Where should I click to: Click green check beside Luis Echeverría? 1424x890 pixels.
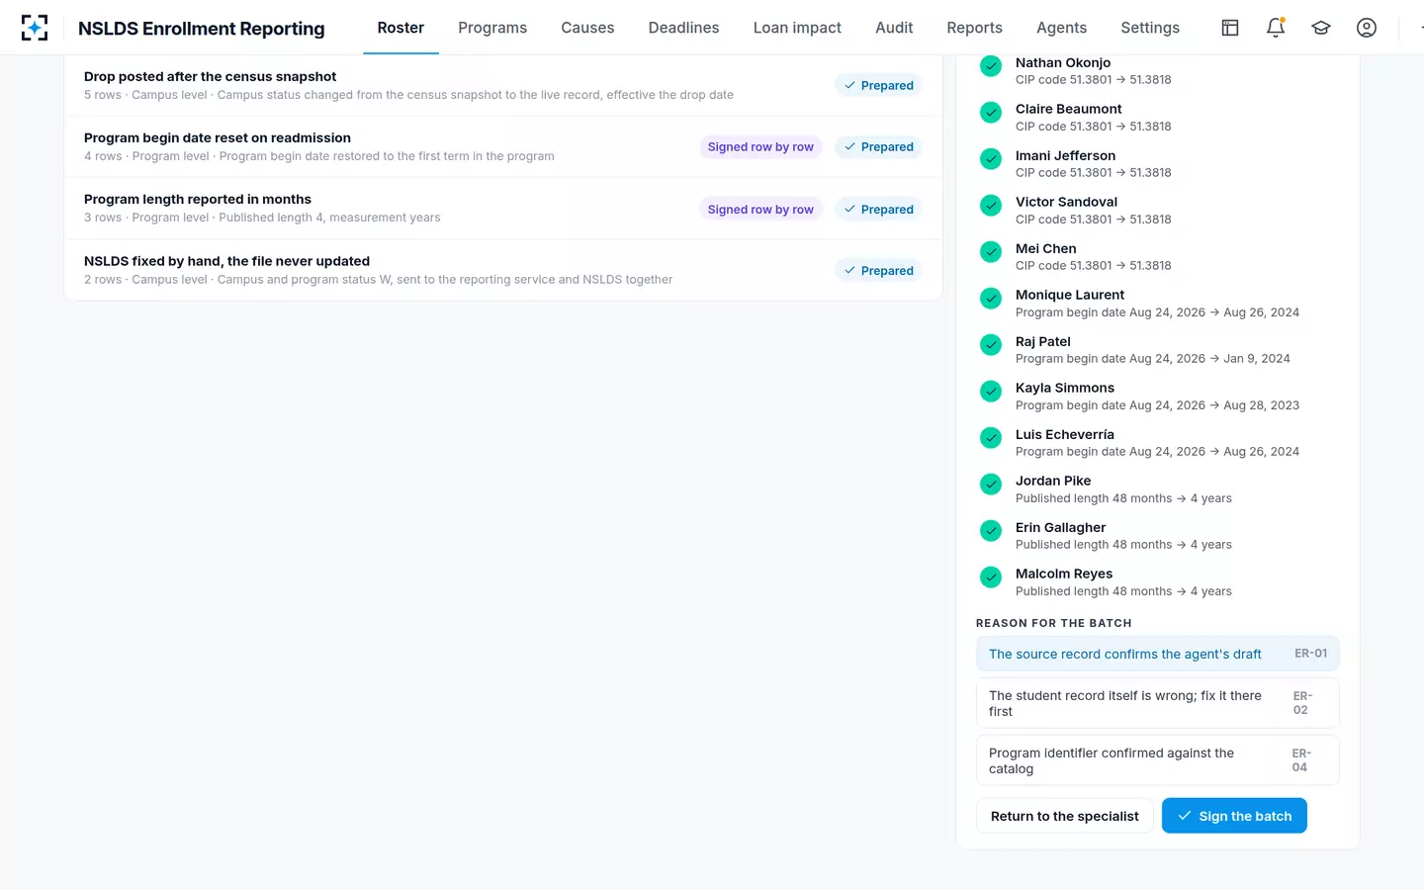click(x=991, y=438)
